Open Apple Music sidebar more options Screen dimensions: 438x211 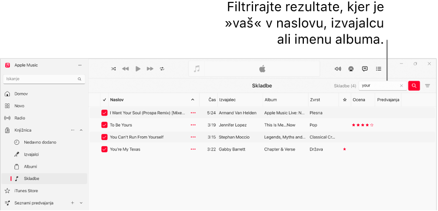point(80,65)
